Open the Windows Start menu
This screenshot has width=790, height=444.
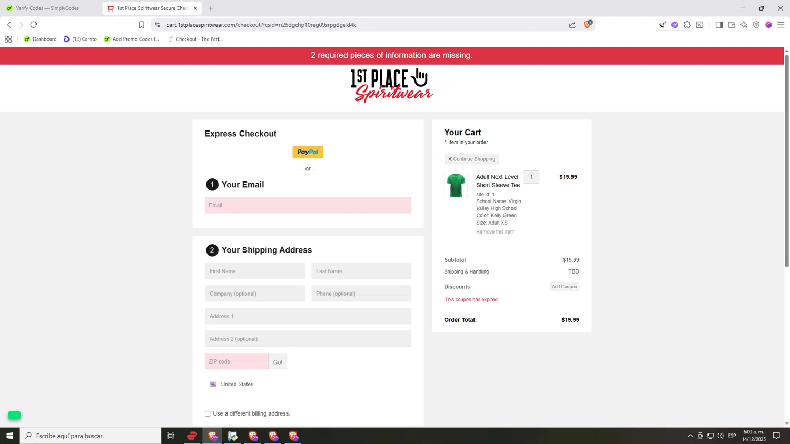9,436
